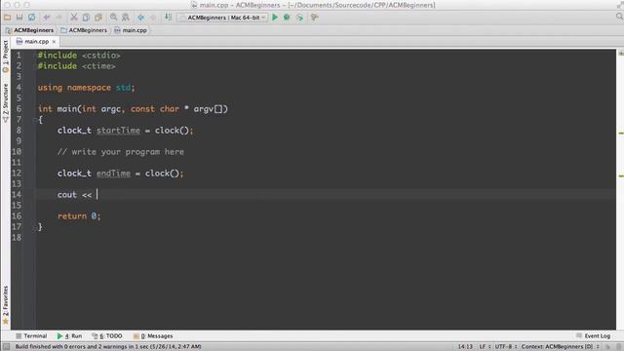Click the search everywhere magnifier icon
624x351 pixels.
[x=619, y=17]
